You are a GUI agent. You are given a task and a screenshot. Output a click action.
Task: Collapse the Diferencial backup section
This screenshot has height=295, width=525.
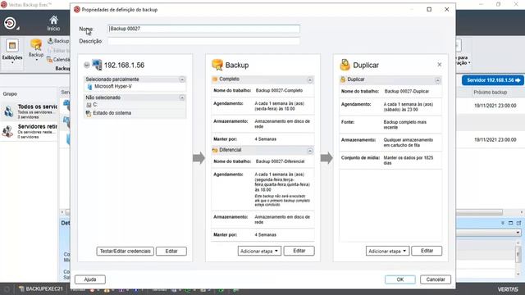coord(310,151)
